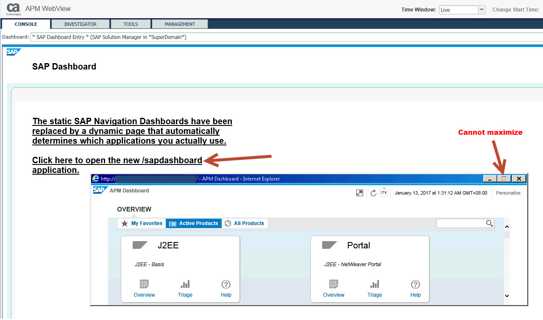
Task: Click the search magnifier icon
Action: (x=490, y=223)
